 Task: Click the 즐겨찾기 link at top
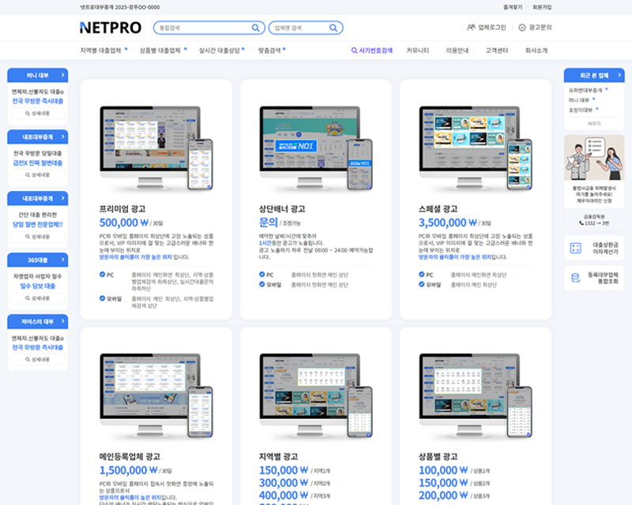click(x=513, y=7)
